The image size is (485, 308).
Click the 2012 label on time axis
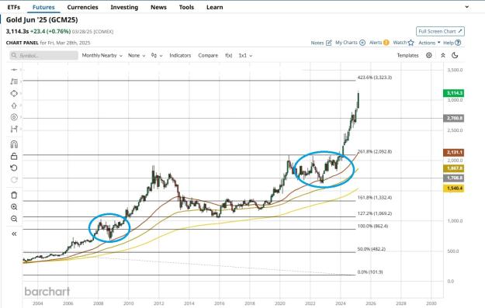(159, 303)
